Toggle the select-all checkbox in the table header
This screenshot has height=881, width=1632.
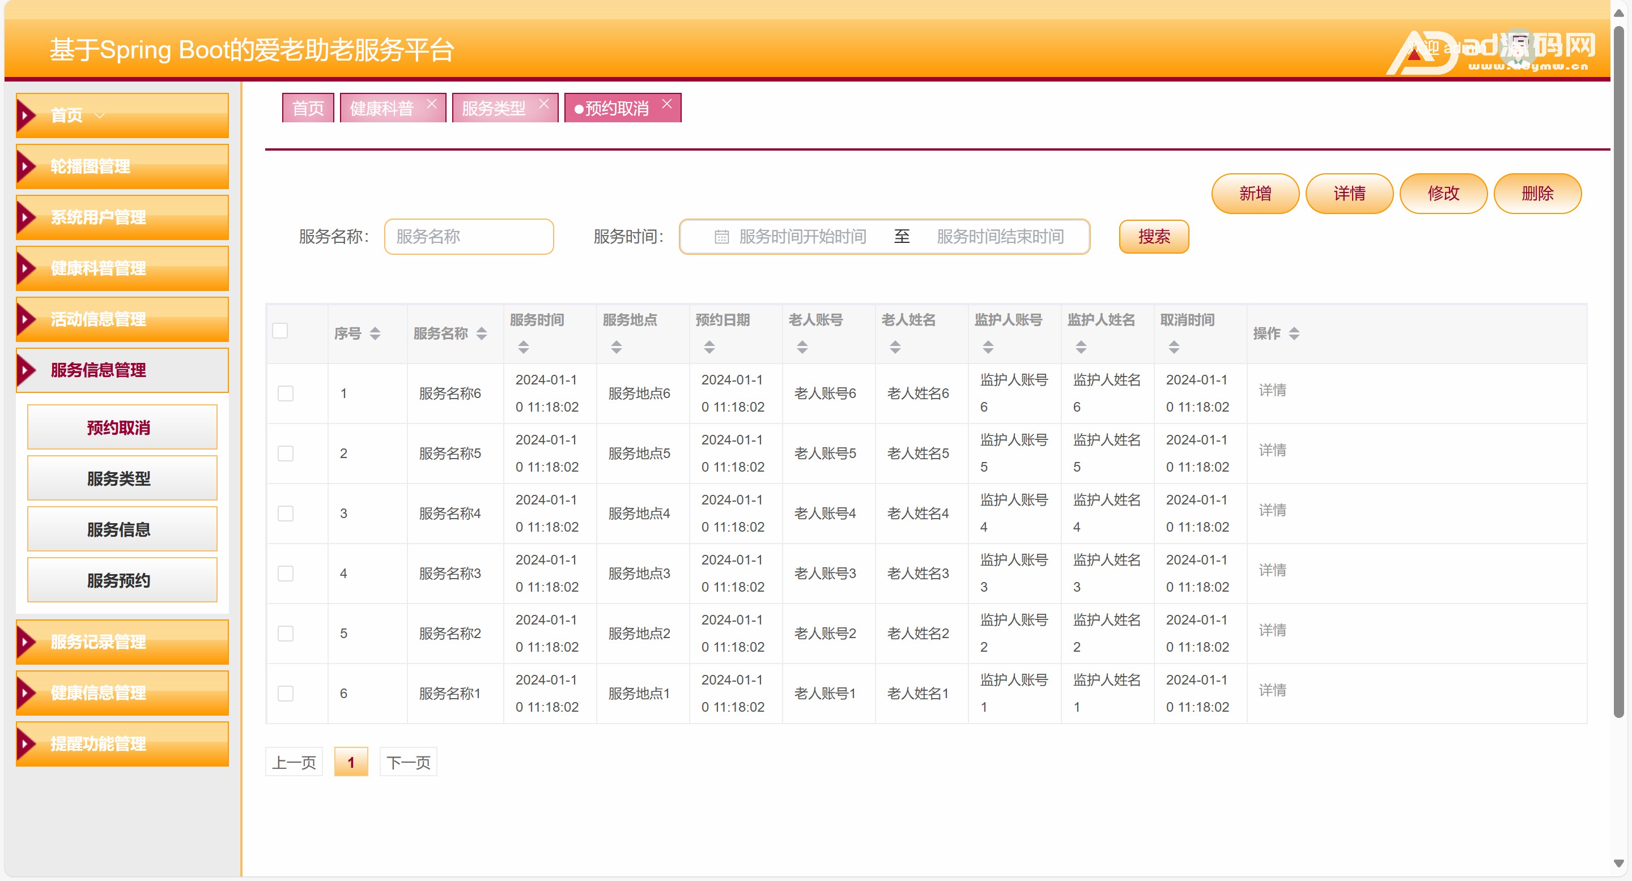pos(280,331)
